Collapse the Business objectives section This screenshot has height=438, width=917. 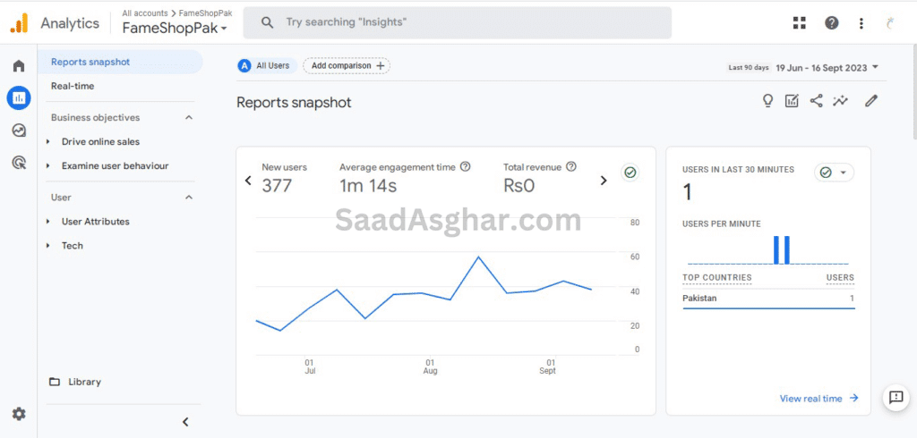(189, 117)
